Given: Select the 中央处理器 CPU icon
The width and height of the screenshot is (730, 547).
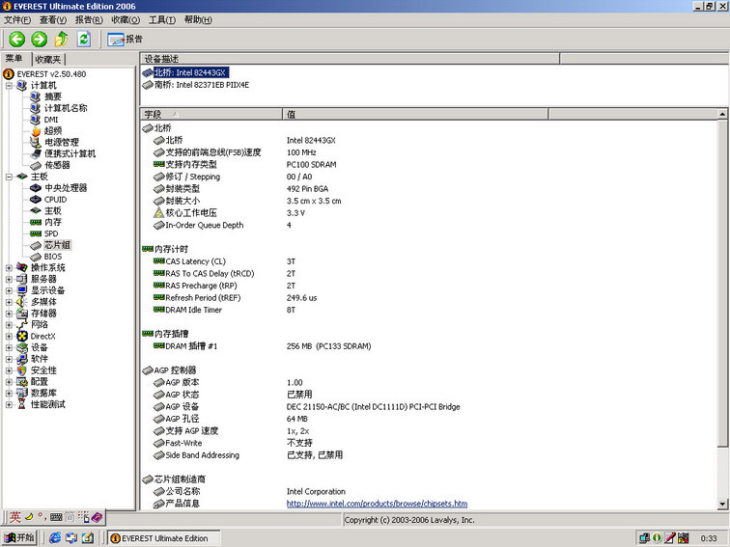Looking at the screenshot, I should pyautogui.click(x=36, y=188).
